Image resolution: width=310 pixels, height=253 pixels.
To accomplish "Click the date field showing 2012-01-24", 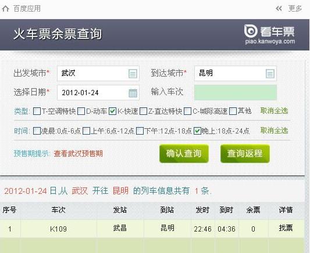I will tap(98, 93).
